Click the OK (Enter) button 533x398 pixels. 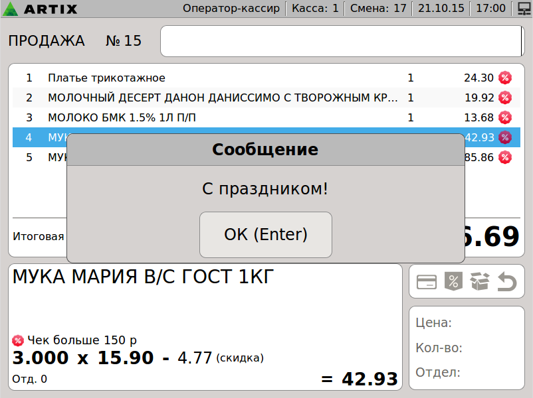(265, 234)
